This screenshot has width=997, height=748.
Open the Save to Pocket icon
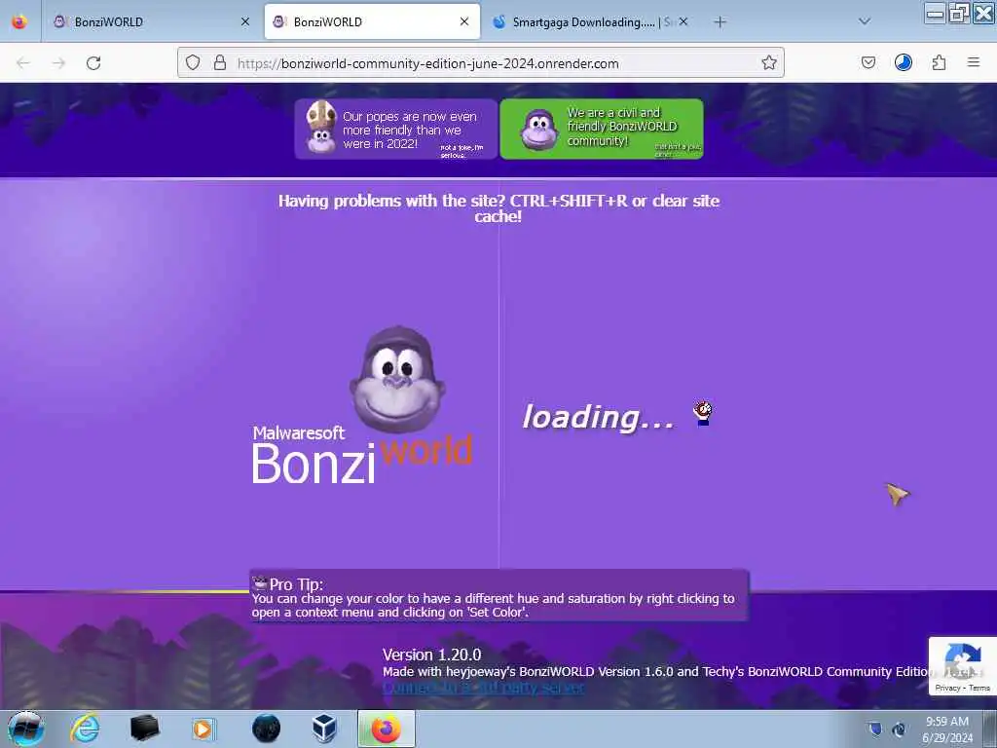point(868,62)
